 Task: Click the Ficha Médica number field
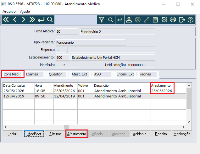(x=67, y=31)
